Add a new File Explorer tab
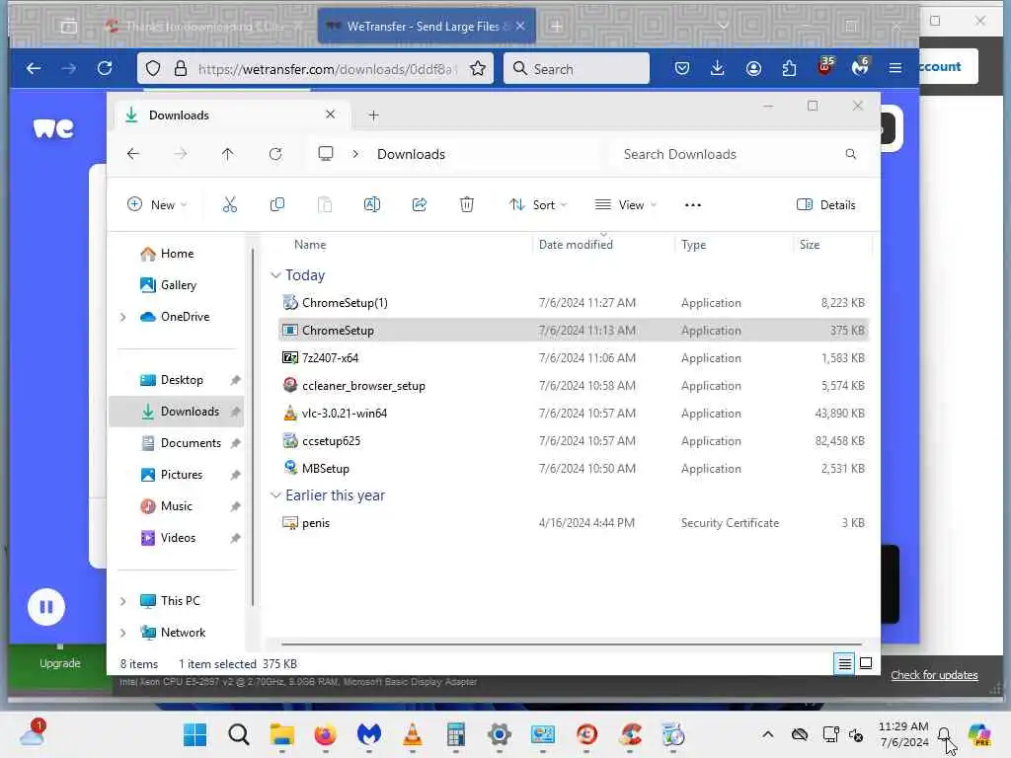1011x758 pixels. [373, 115]
